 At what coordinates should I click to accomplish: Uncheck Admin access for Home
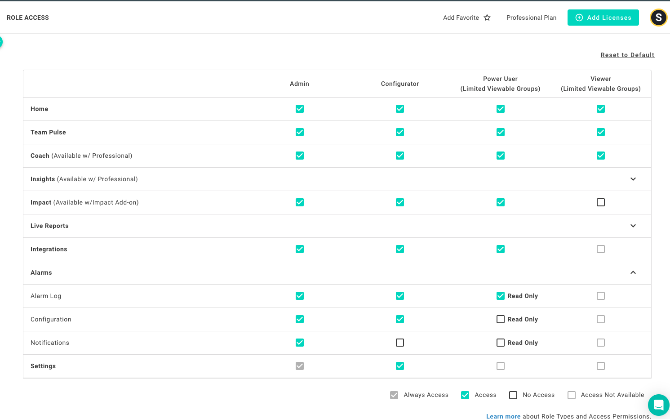pos(300,109)
